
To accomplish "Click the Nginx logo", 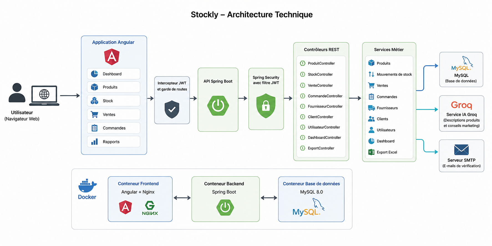I will point(150,208).
